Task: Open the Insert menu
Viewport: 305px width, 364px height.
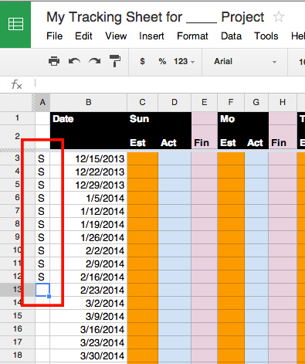Action: (x=151, y=36)
